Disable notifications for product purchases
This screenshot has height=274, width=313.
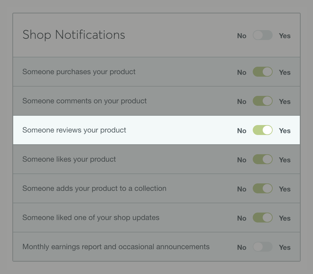tap(262, 72)
